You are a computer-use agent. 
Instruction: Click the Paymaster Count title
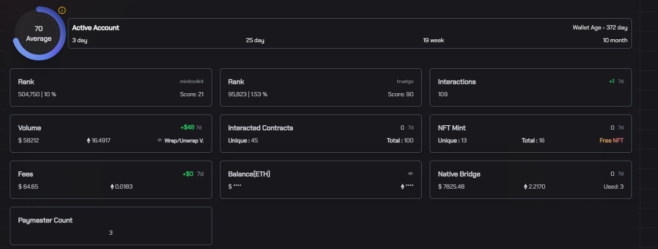pos(45,220)
